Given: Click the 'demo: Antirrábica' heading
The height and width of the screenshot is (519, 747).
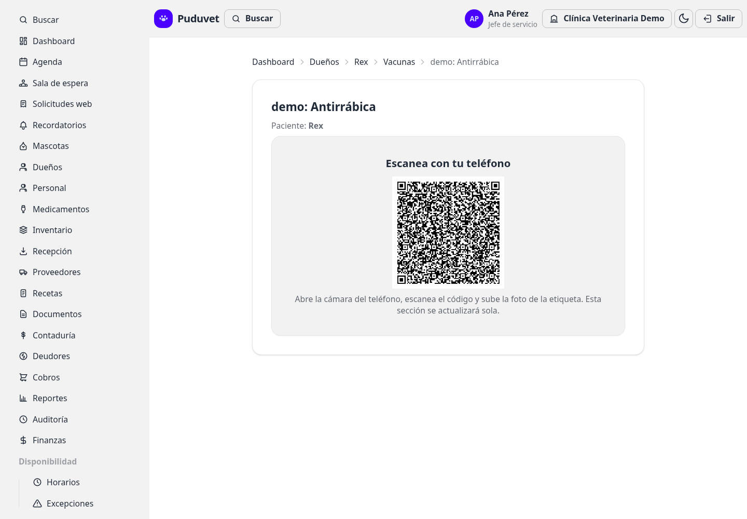Looking at the screenshot, I should 323,106.
